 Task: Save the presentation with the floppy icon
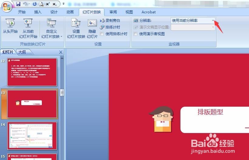pos(18,4)
